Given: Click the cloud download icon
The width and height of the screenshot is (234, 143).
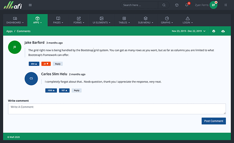Looking at the screenshot, I should (x=223, y=31).
